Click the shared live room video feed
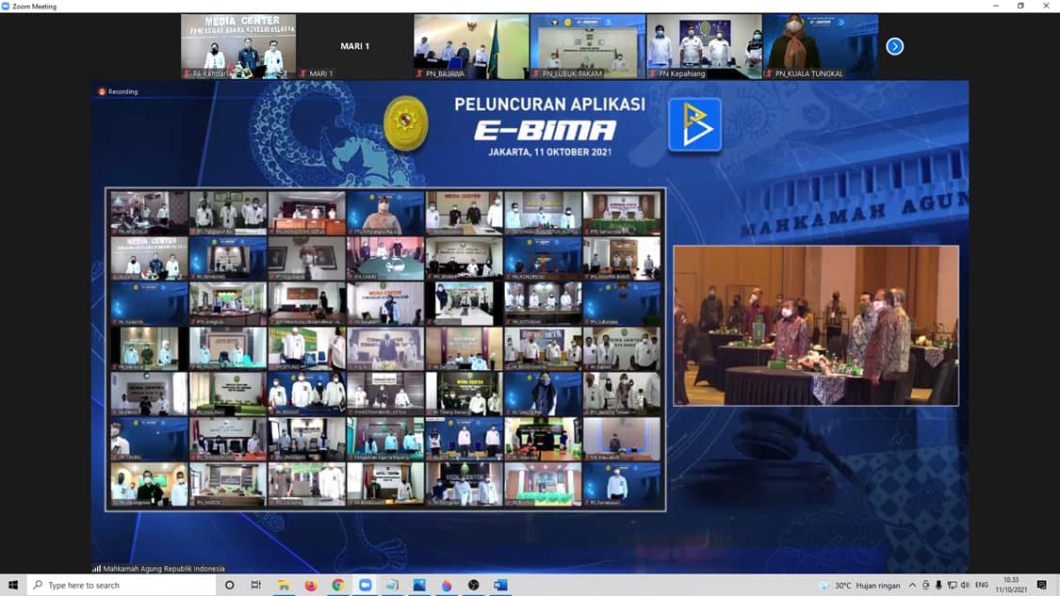The width and height of the screenshot is (1060, 596). point(816,326)
